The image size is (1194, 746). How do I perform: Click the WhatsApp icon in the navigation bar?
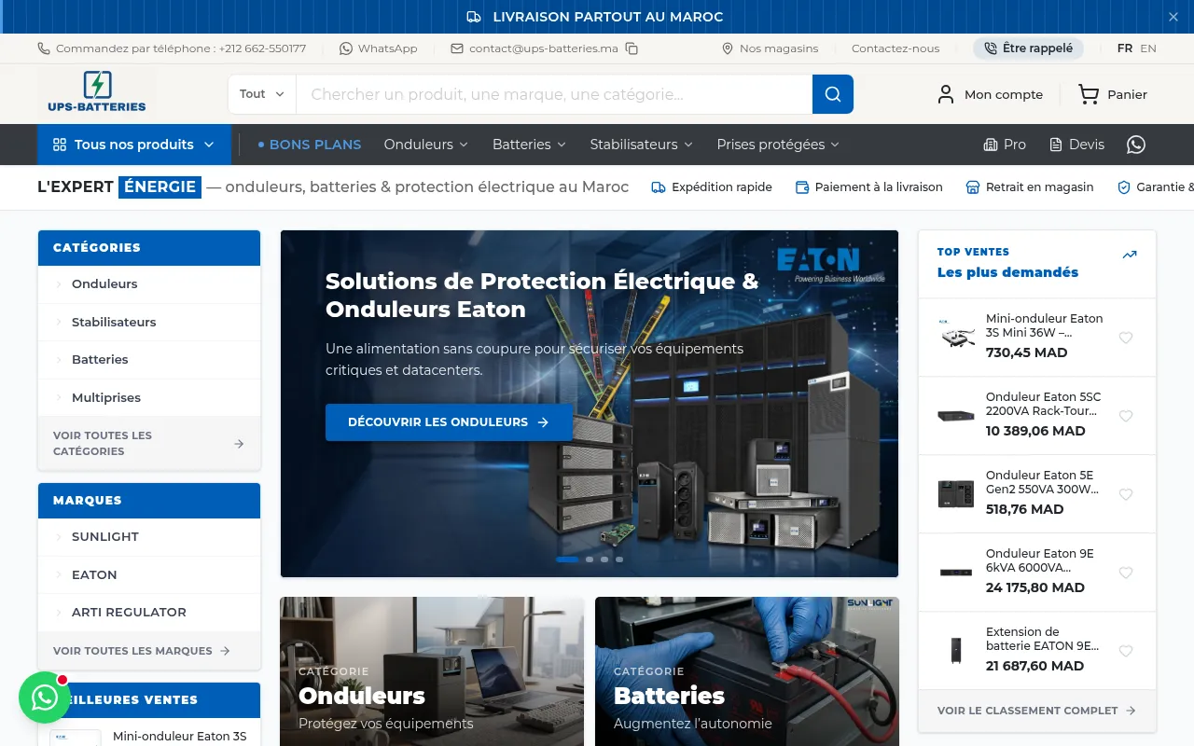(x=1135, y=145)
